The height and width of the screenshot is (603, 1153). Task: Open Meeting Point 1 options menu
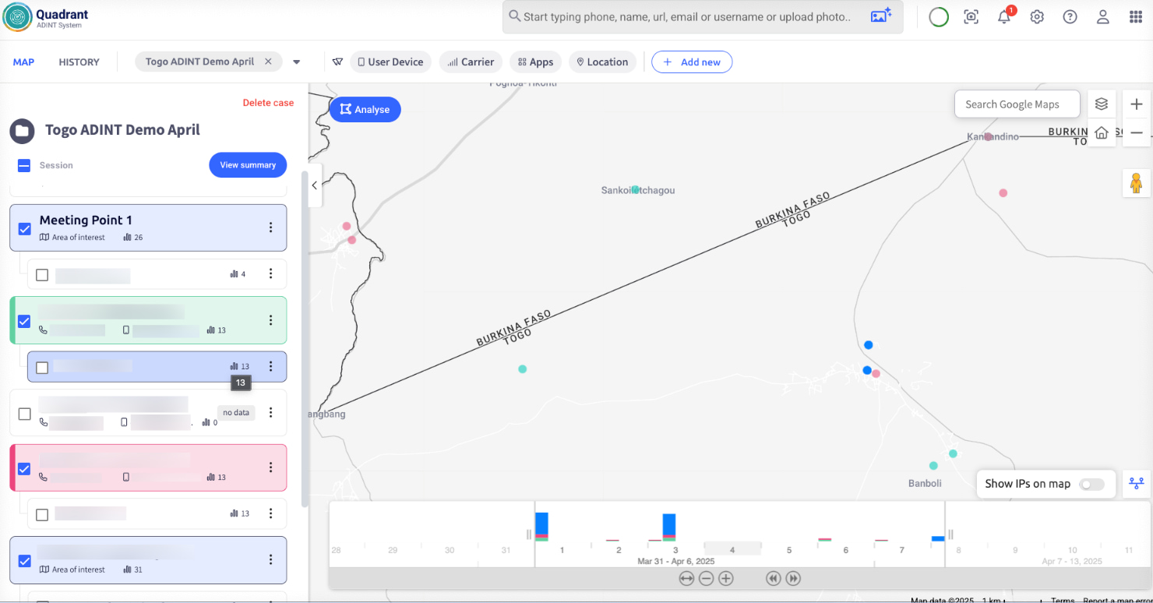(270, 227)
